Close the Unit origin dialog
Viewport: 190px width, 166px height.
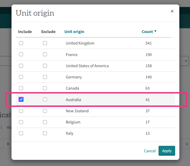click(x=172, y=11)
